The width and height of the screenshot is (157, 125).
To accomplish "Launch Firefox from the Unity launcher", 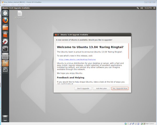I will pos(5,20).
